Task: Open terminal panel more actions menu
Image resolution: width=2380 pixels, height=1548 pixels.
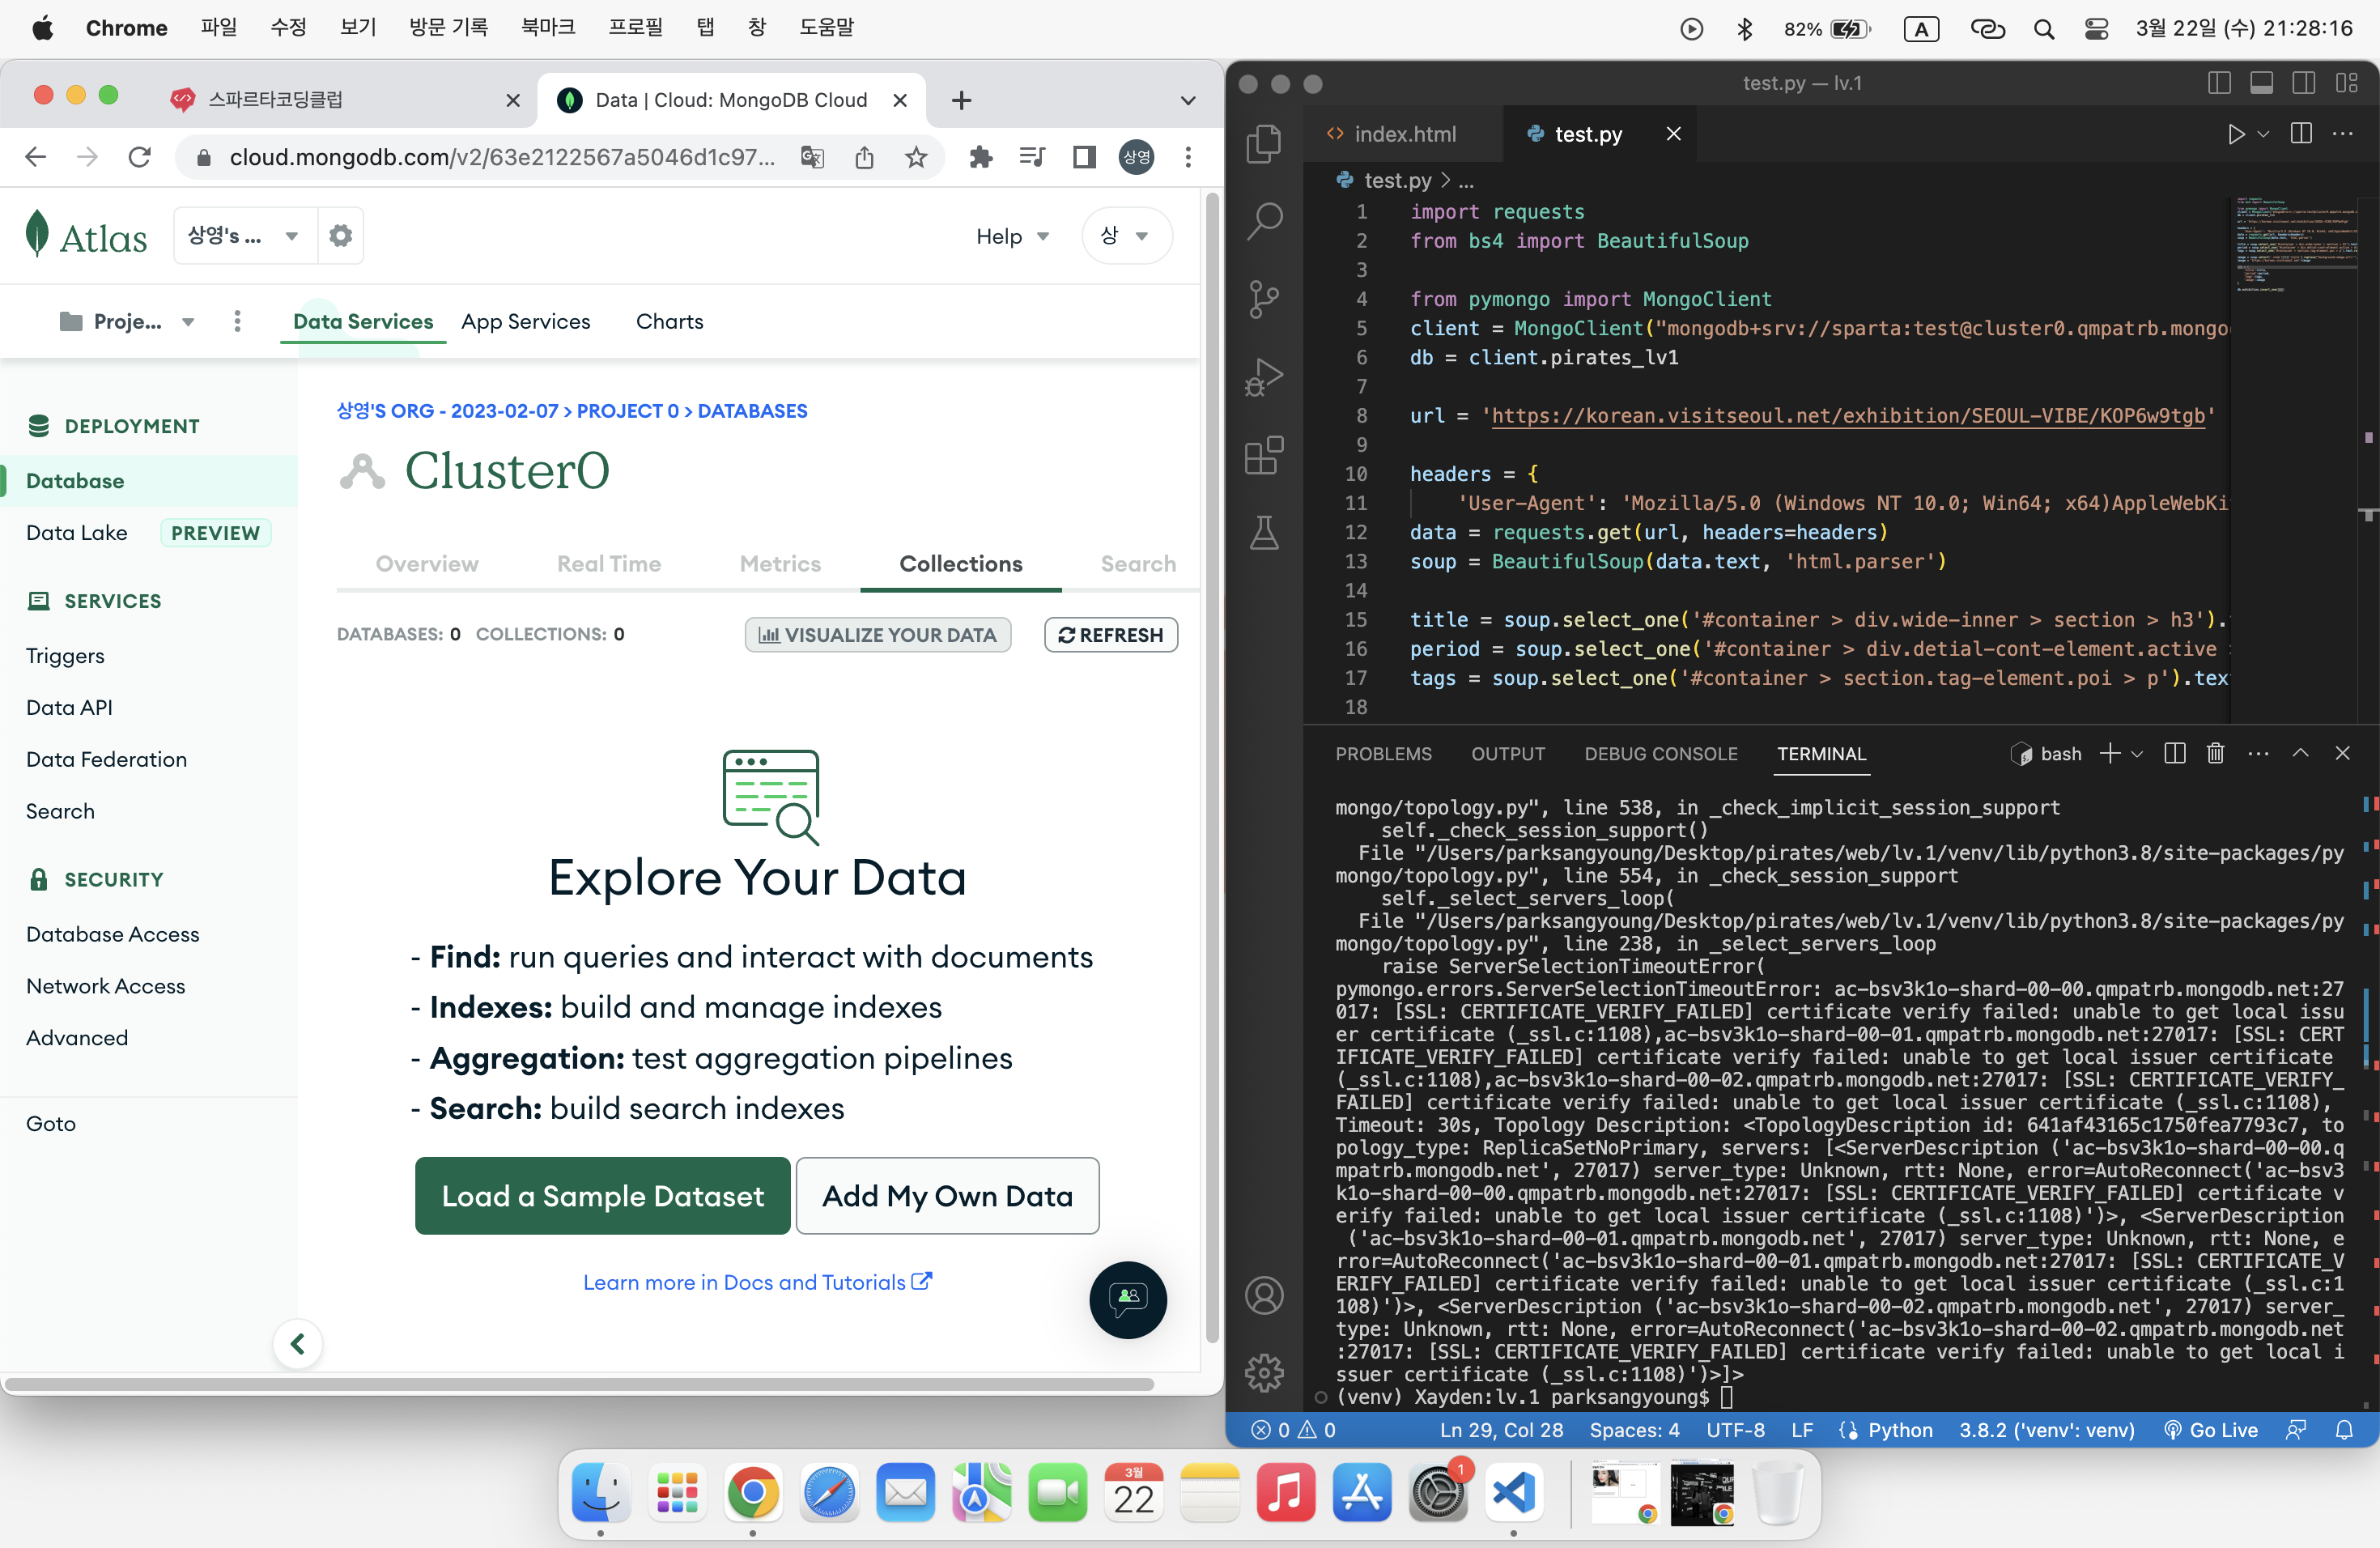Action: [x=2258, y=754]
